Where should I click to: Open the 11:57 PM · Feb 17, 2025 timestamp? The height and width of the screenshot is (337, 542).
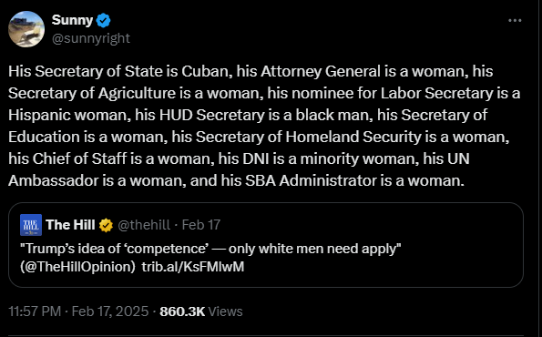(78, 311)
